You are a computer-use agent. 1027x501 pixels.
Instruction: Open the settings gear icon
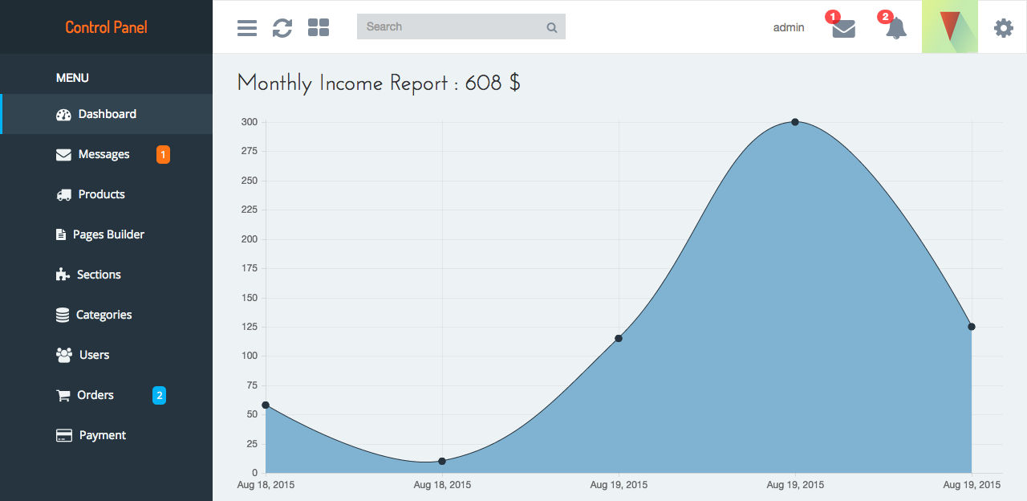click(1003, 28)
